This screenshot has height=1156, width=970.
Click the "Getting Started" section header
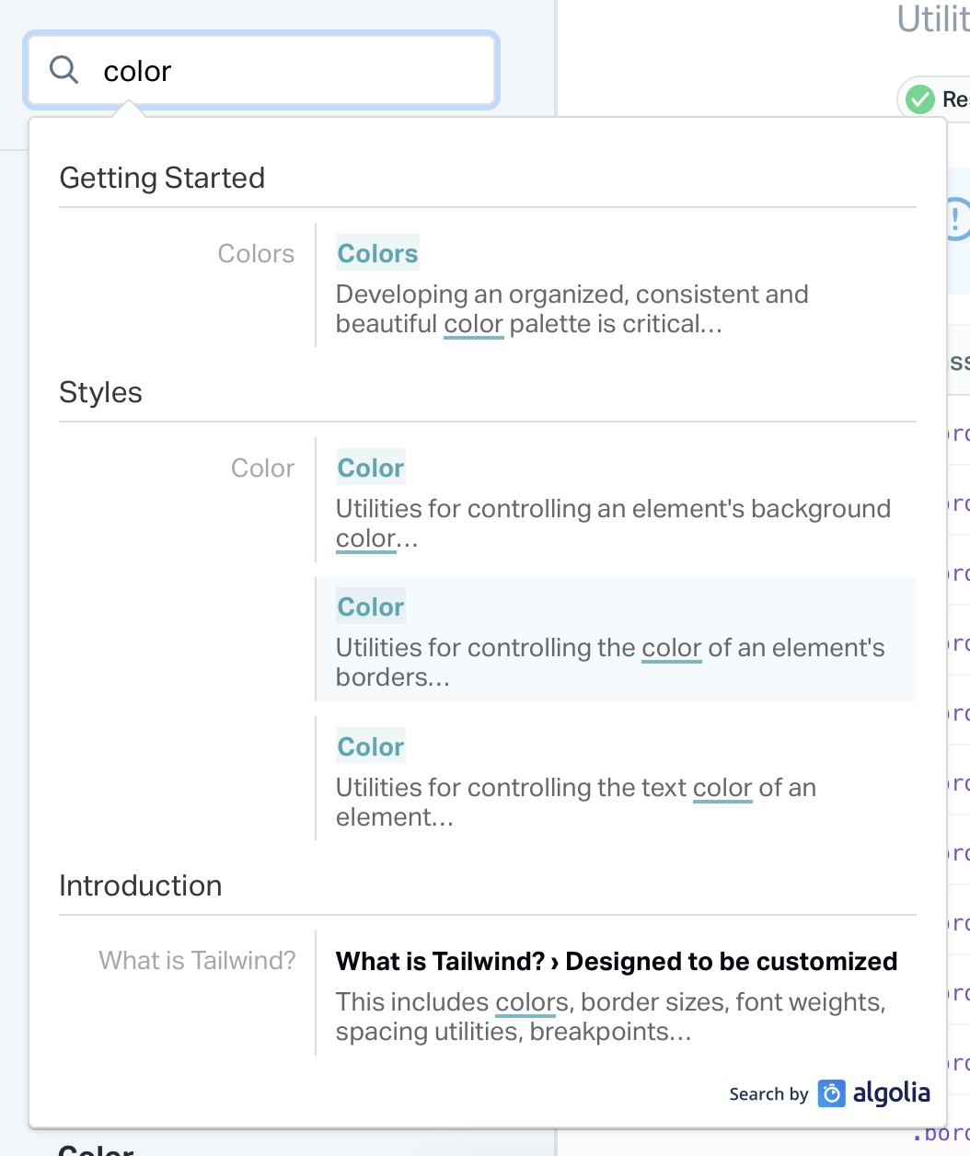click(x=162, y=178)
